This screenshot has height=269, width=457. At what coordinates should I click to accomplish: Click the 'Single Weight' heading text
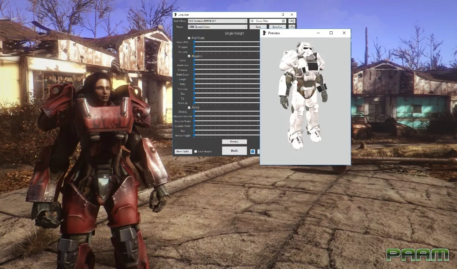tap(235, 33)
